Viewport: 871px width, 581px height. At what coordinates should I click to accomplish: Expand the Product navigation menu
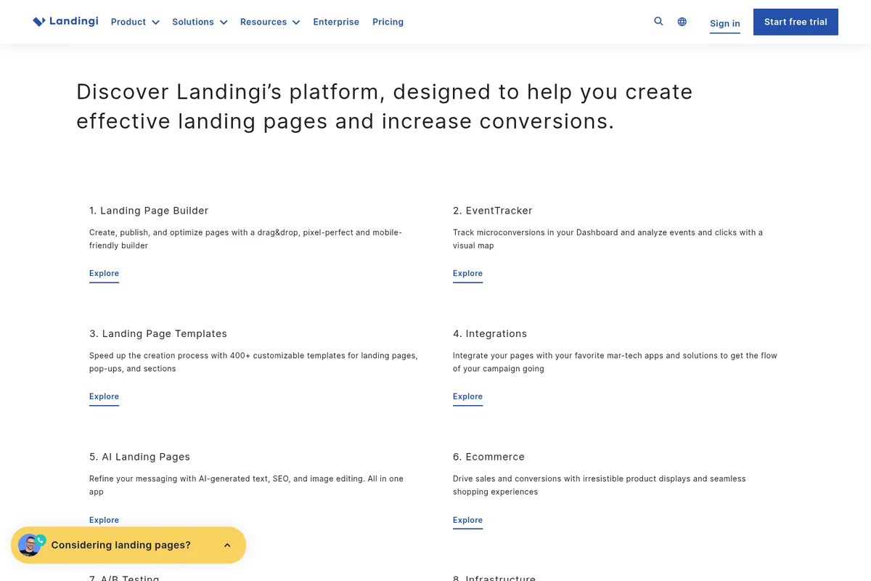134,22
